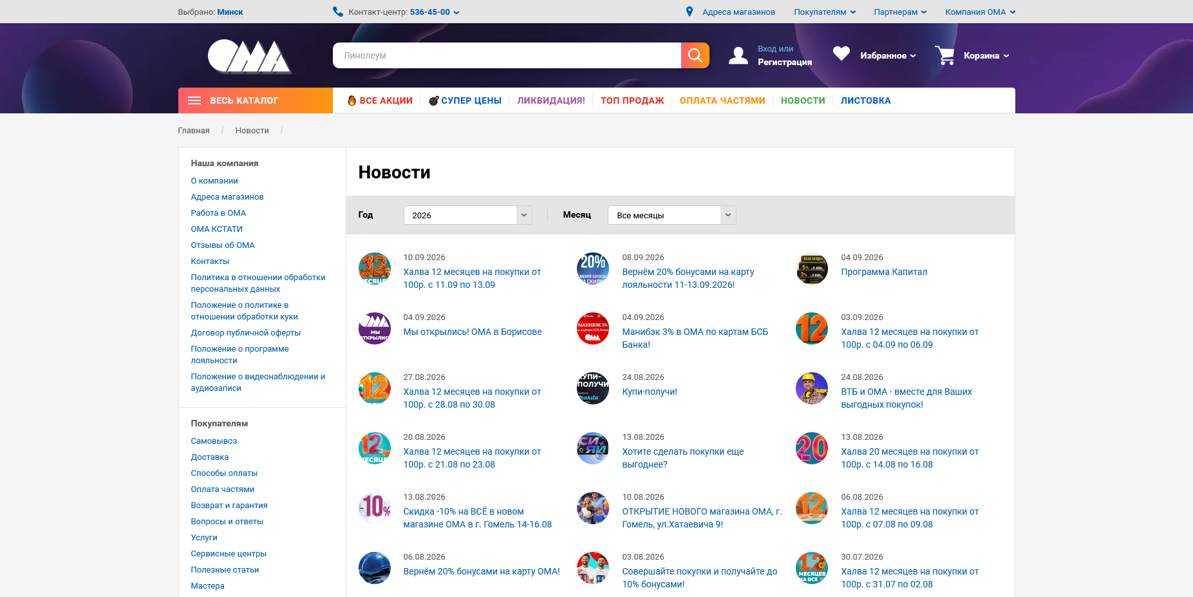
Task: Open the Манибэк 3% red thumbnail
Action: pos(593,328)
